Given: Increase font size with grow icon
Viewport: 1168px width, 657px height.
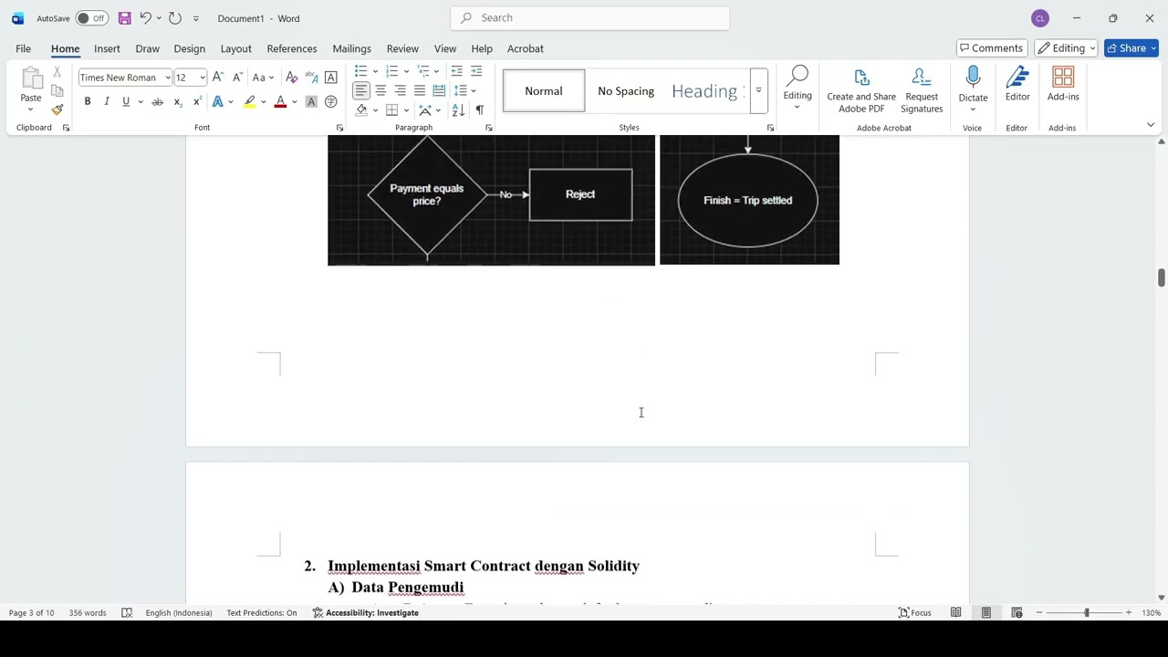Looking at the screenshot, I should pos(218,78).
